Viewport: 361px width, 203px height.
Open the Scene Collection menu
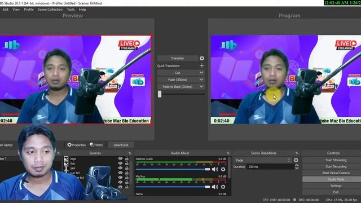coord(50,10)
